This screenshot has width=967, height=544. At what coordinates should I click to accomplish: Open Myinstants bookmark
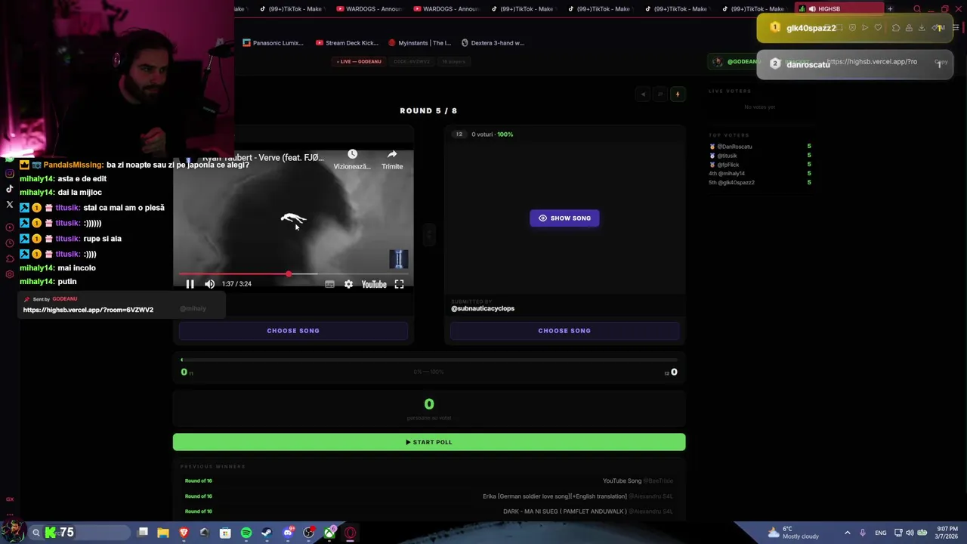pyautogui.click(x=419, y=43)
